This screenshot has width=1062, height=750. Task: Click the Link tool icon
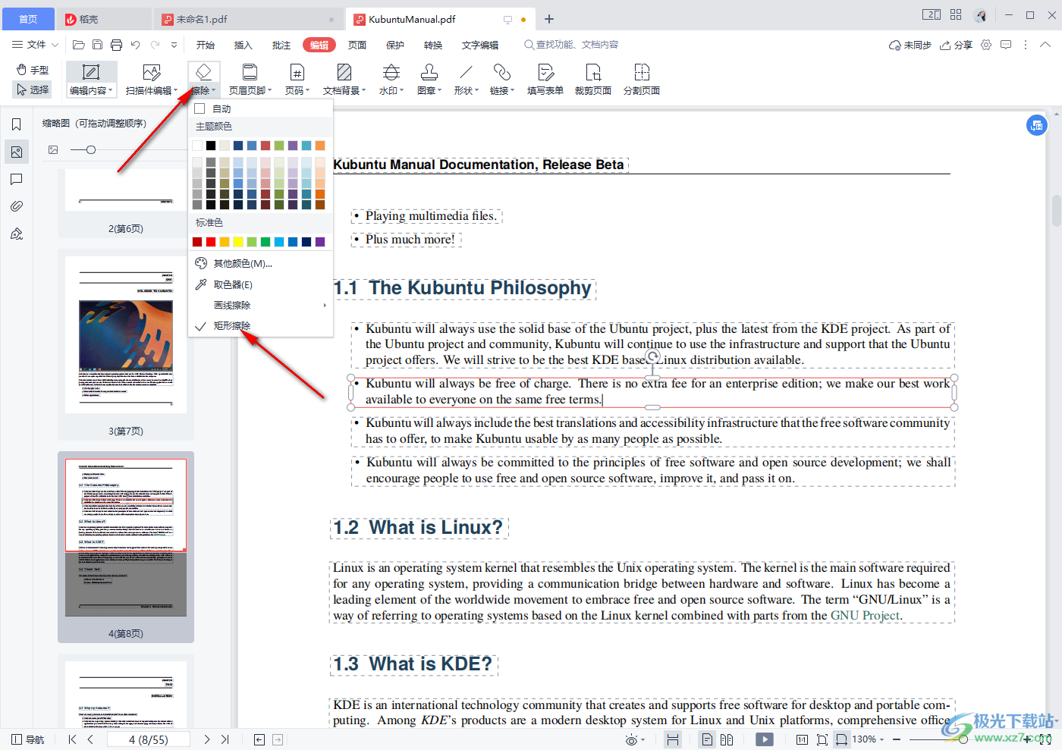[501, 73]
